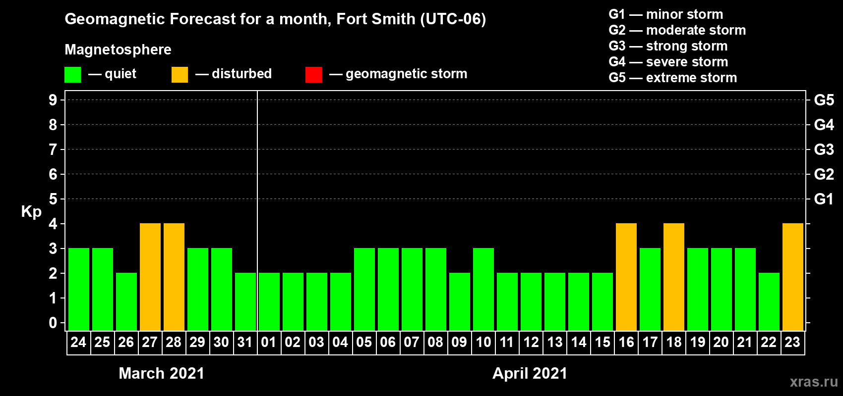843x396 pixels.
Task: Click the 'G2' right axis label
Action: [x=824, y=174]
